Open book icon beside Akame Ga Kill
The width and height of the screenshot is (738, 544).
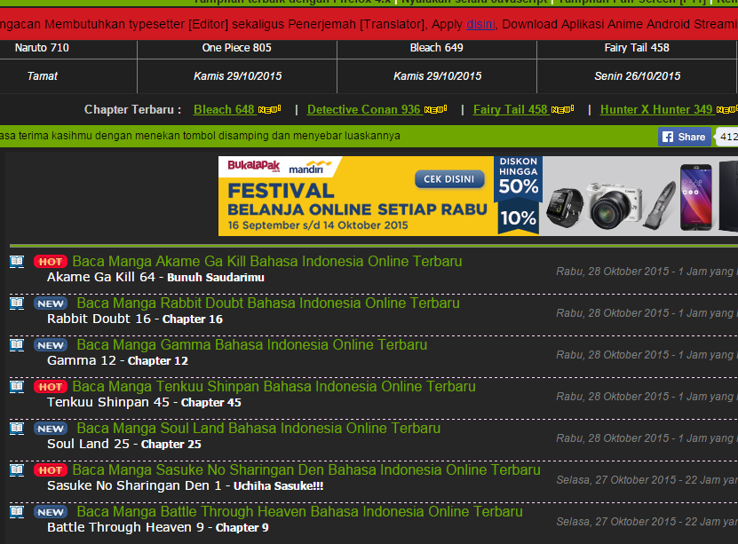click(17, 262)
